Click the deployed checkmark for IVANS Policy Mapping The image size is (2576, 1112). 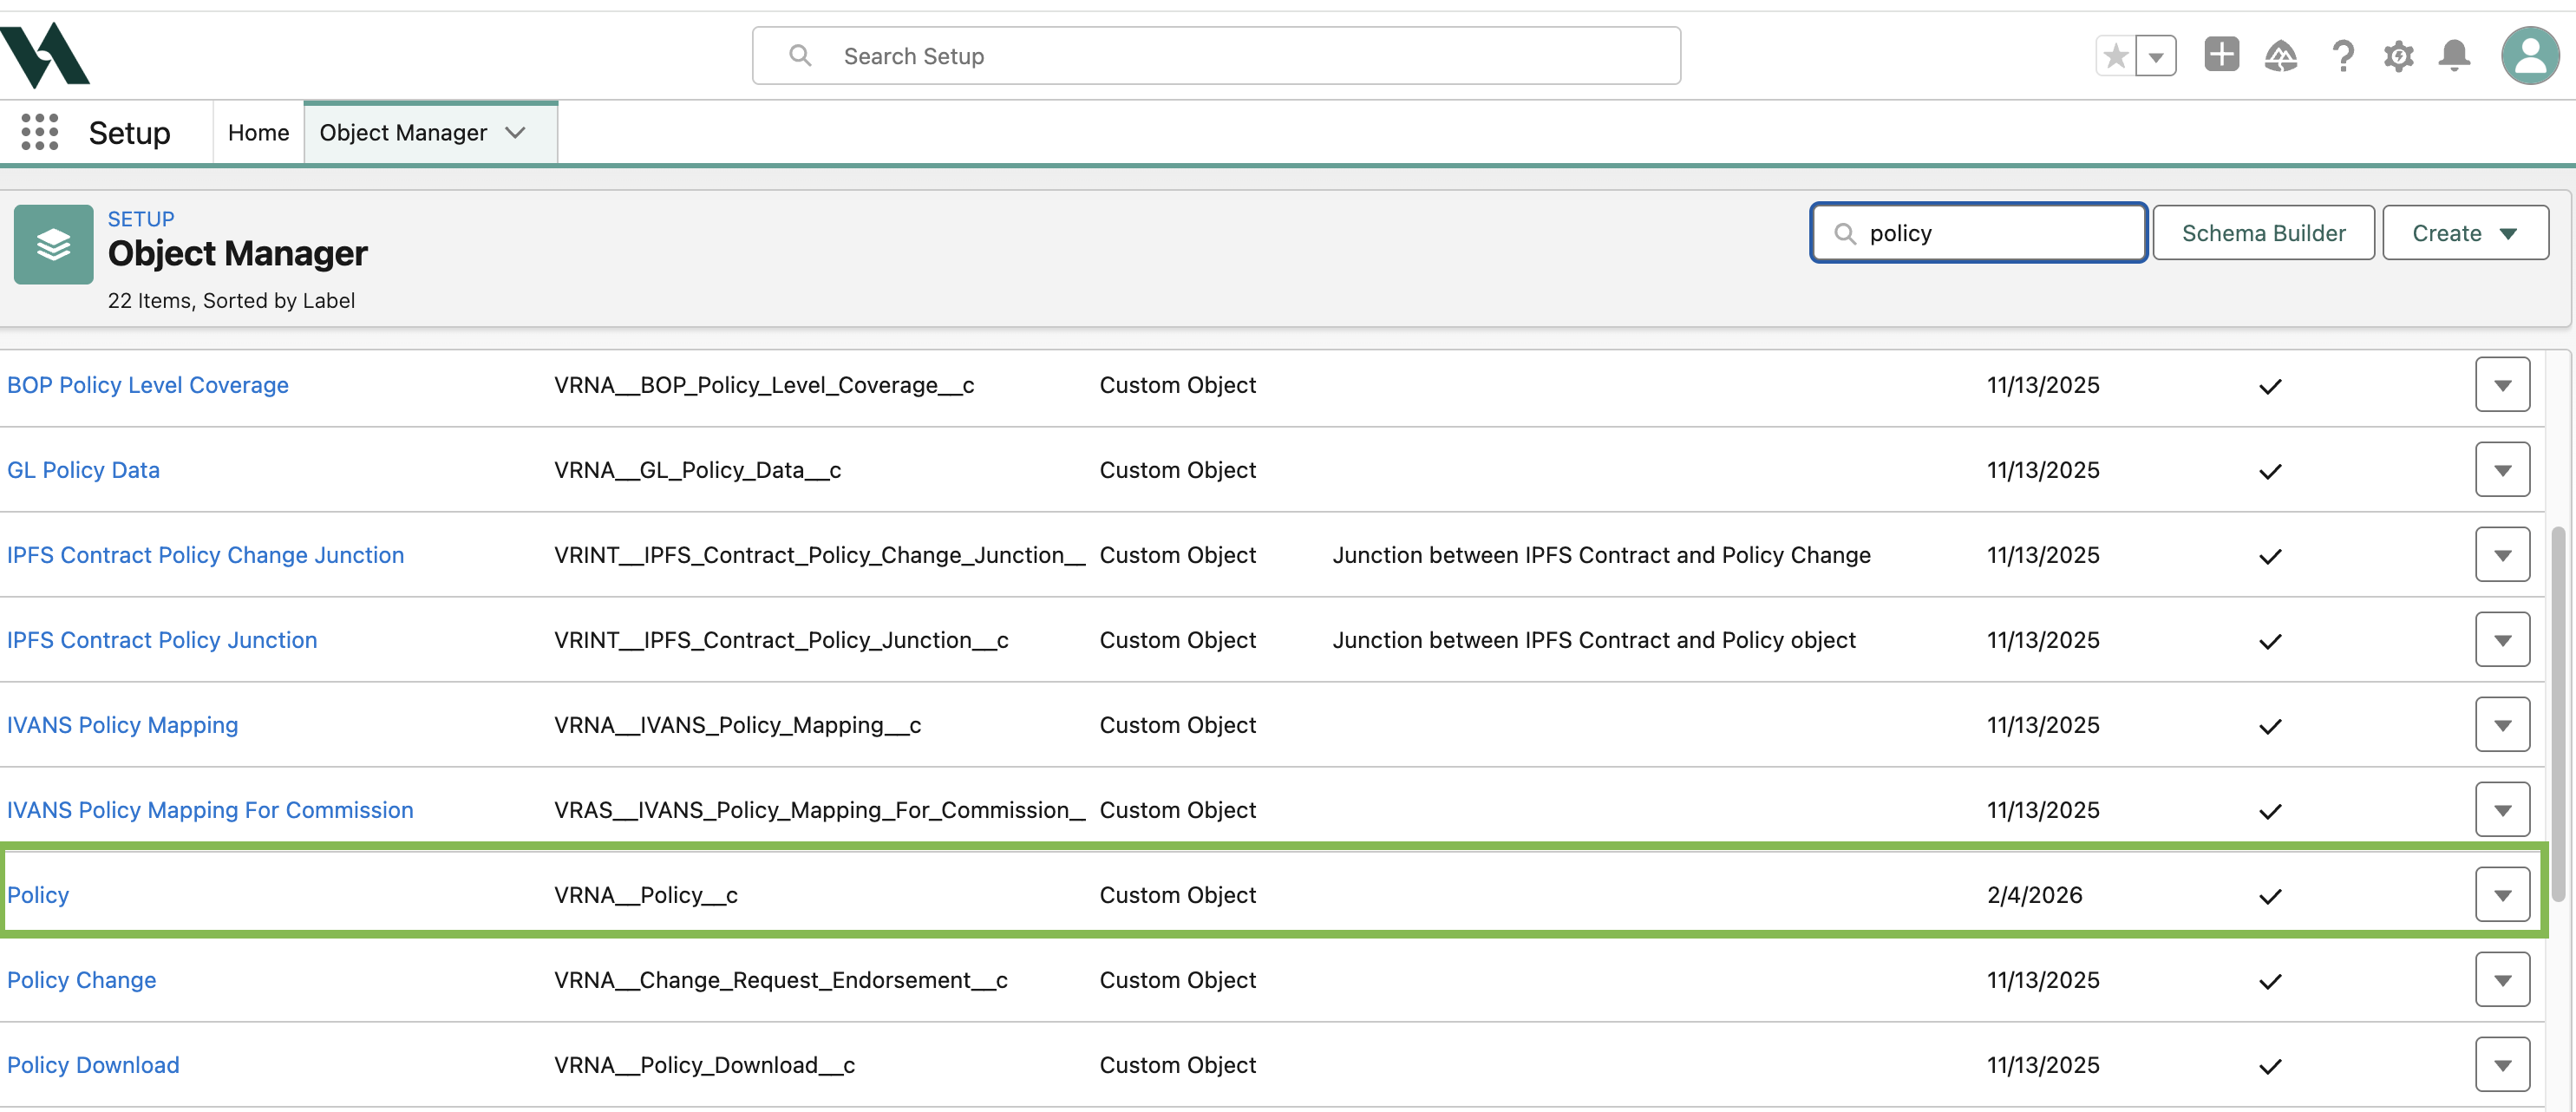[x=2270, y=726]
